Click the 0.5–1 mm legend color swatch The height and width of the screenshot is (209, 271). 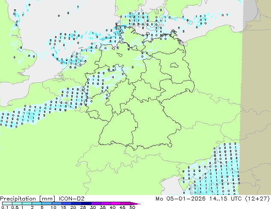click(17, 203)
